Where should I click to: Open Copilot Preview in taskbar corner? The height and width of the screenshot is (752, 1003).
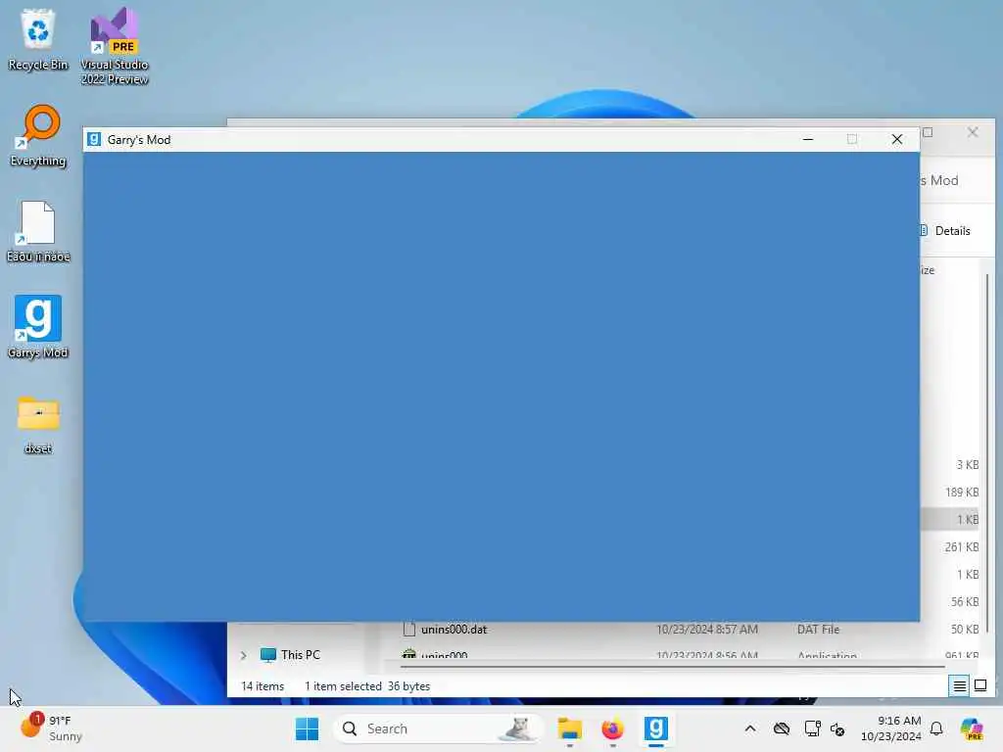[972, 728]
